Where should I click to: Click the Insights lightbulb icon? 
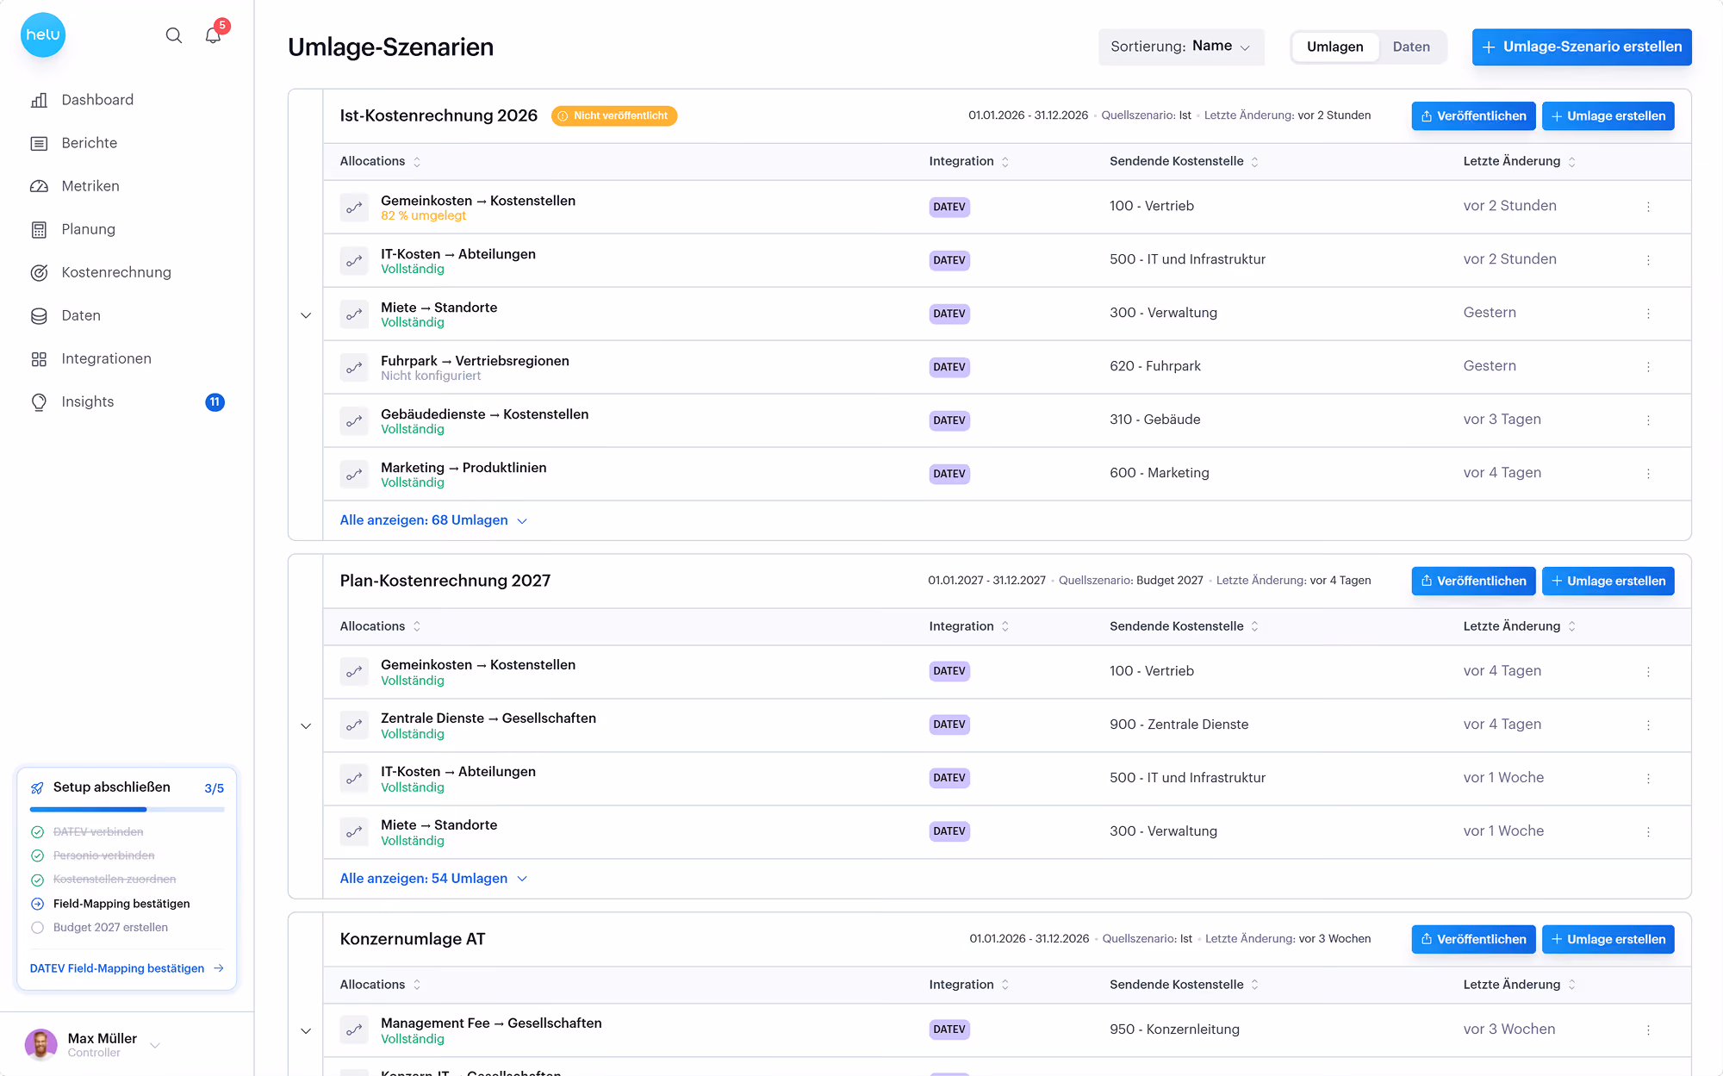pyautogui.click(x=39, y=401)
